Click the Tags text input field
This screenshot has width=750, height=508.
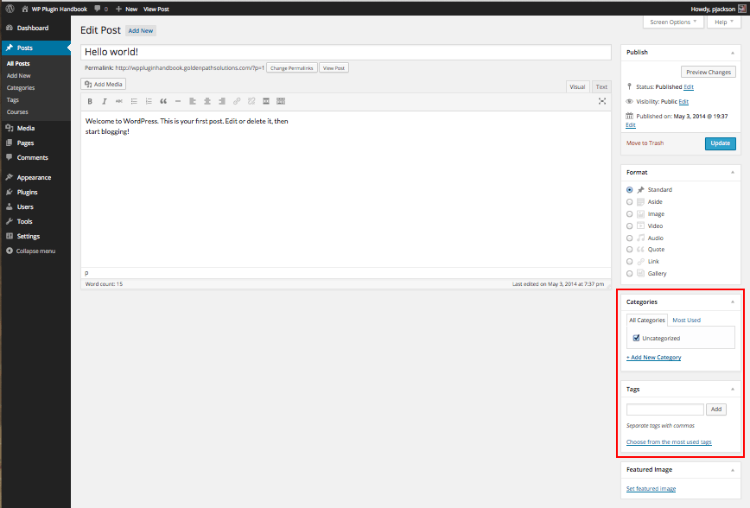pyautogui.click(x=664, y=410)
